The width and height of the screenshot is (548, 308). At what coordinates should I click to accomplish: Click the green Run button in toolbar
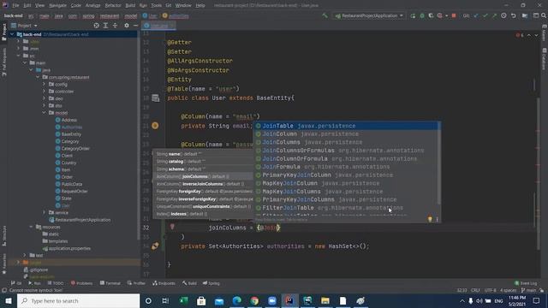(x=413, y=15)
